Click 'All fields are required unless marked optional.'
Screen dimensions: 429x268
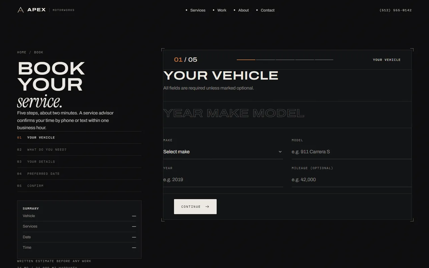208,88
